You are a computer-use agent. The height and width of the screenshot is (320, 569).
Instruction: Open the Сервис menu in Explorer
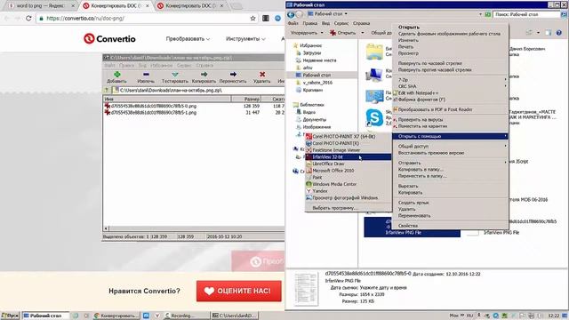click(x=341, y=23)
